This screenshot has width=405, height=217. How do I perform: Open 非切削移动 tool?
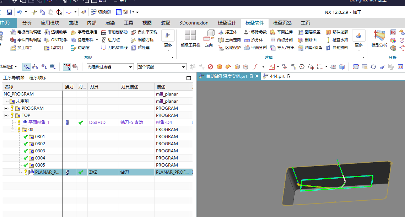point(114,32)
